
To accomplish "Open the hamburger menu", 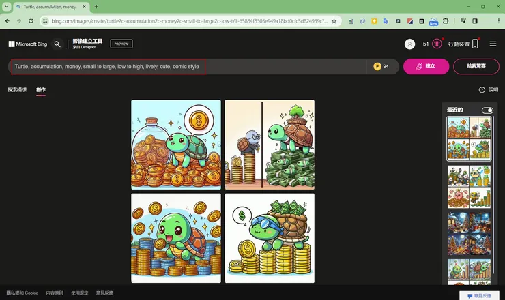I will tap(493, 44).
